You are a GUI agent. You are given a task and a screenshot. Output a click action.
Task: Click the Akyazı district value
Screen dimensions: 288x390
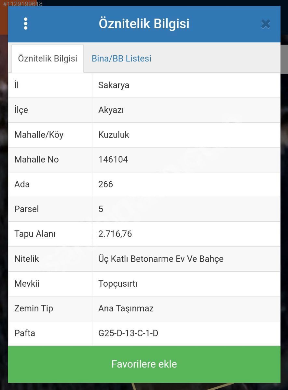[x=111, y=110]
